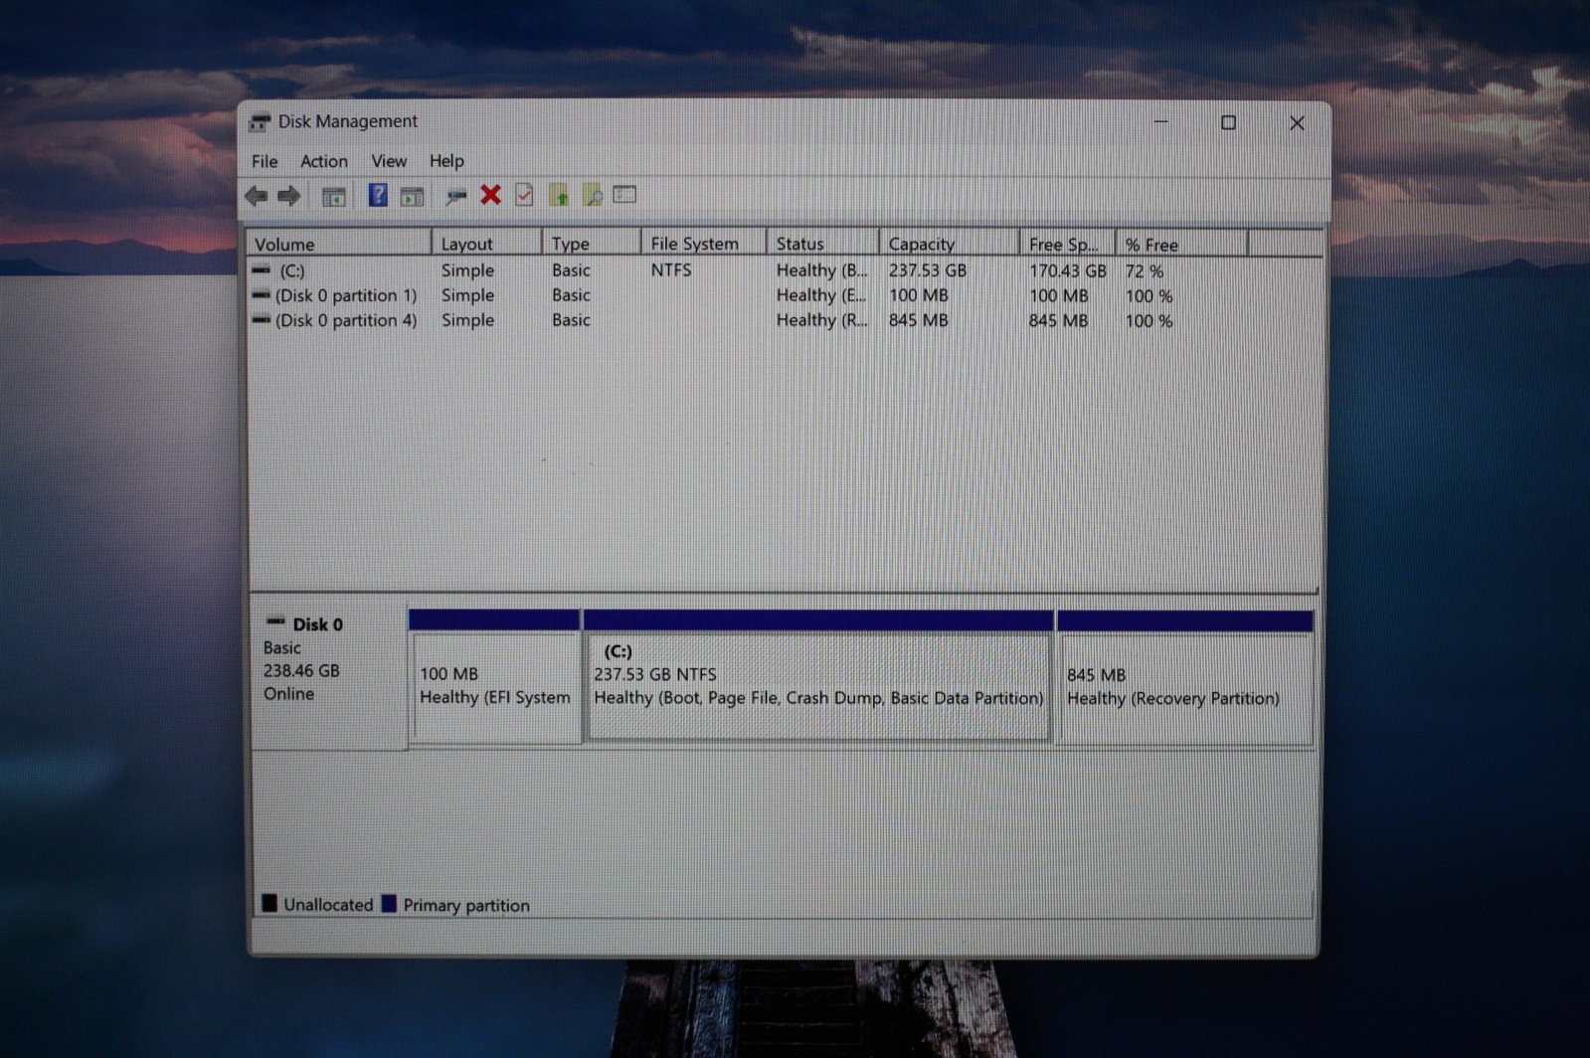Open the Help menu
Screen dimensions: 1590x1058
pos(446,161)
